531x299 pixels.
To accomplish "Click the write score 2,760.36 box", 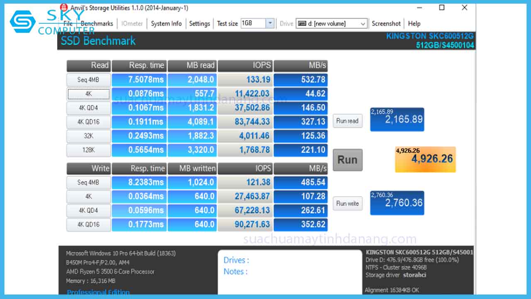I will pyautogui.click(x=397, y=203).
